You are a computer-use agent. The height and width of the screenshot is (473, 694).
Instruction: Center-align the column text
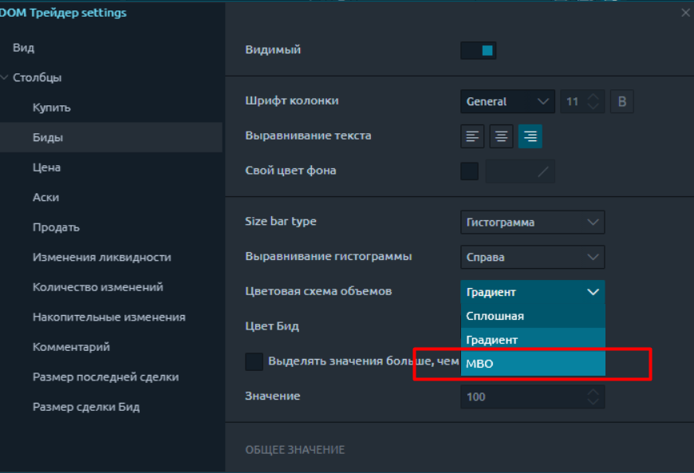[x=501, y=136]
